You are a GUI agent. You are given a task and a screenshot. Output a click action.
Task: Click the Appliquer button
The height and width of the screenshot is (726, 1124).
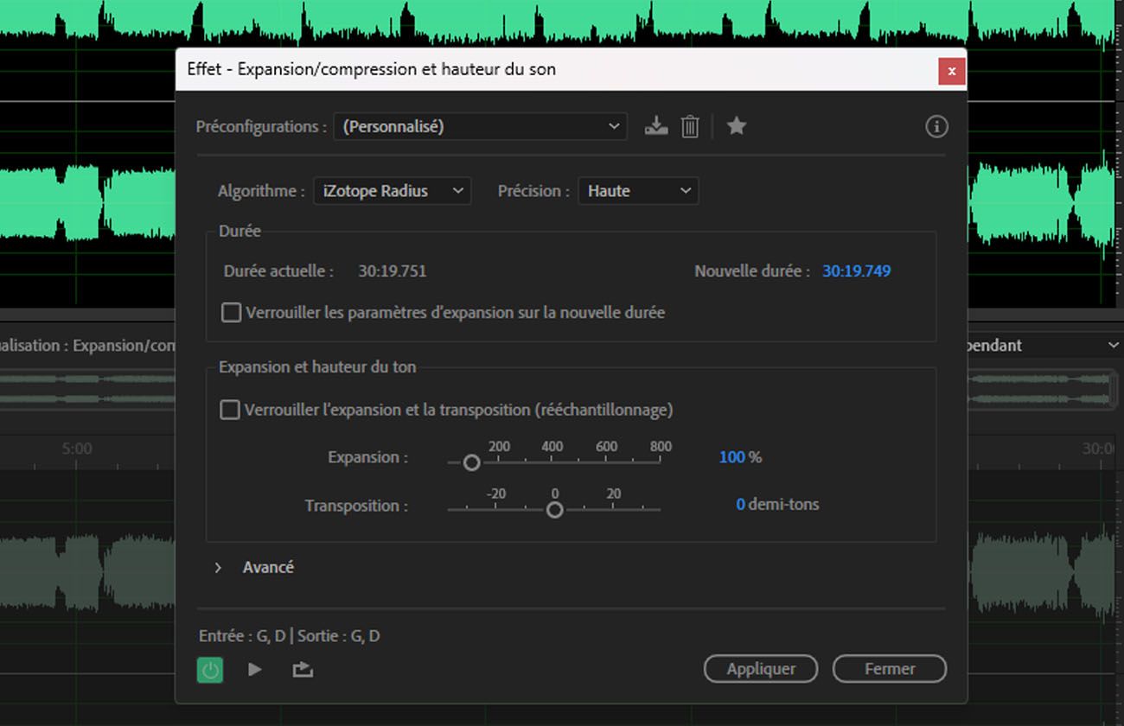tap(761, 669)
